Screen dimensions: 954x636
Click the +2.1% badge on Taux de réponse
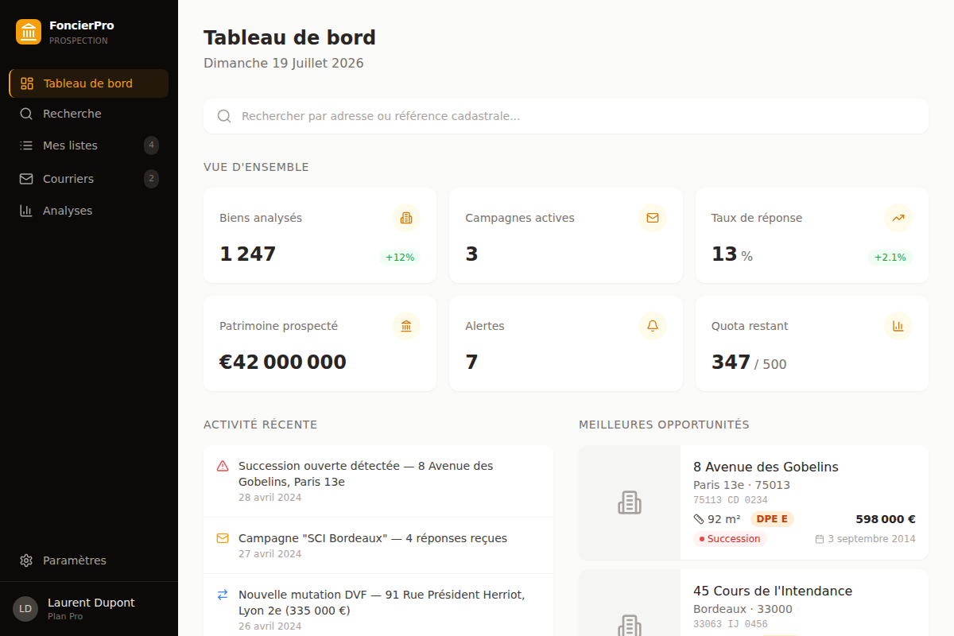890,258
